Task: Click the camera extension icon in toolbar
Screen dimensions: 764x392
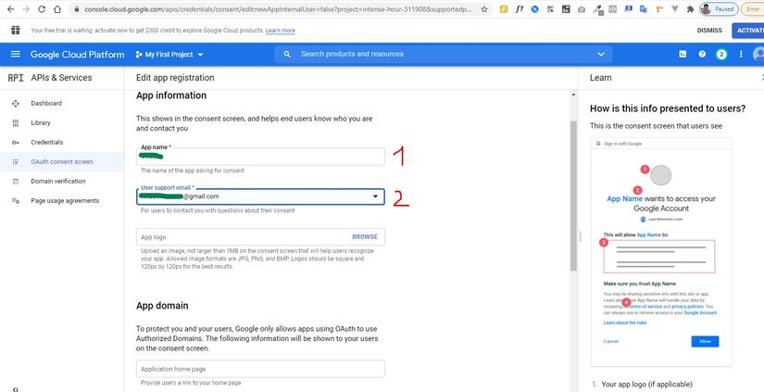Action: [x=582, y=9]
